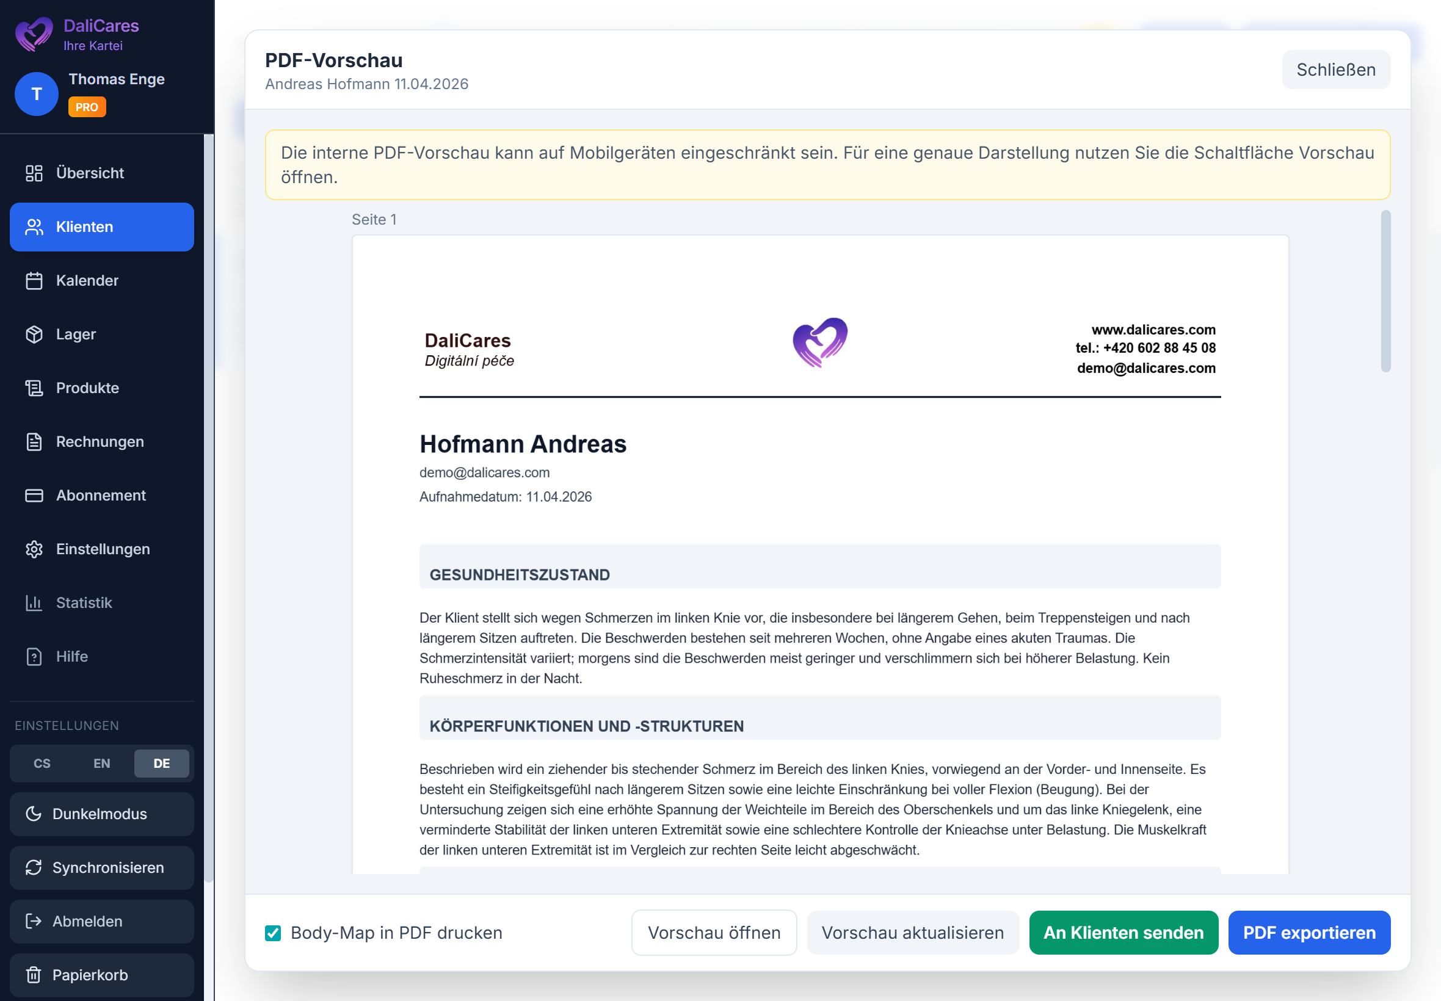Click the PDF preview vertical scrollbar
Image resolution: width=1441 pixels, height=1001 pixels.
click(x=1385, y=291)
